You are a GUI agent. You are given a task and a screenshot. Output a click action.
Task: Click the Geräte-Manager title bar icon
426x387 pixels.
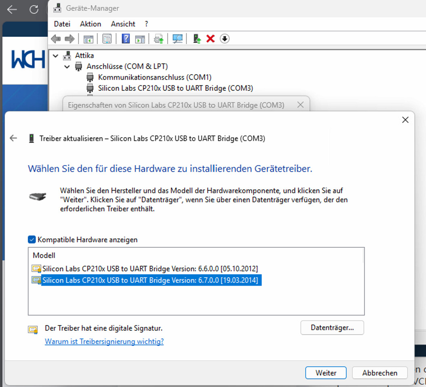pyautogui.click(x=57, y=8)
